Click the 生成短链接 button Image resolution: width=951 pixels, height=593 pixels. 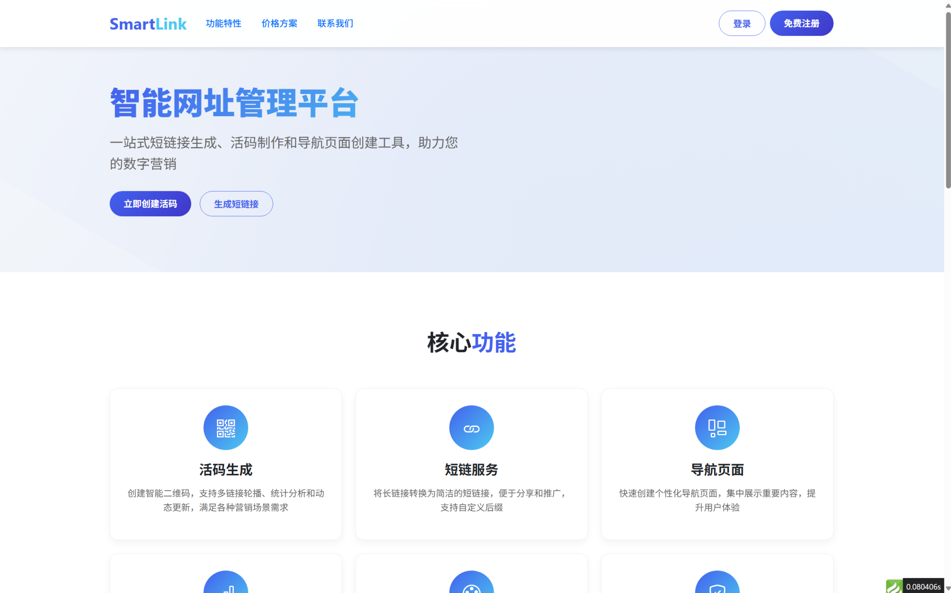click(236, 204)
